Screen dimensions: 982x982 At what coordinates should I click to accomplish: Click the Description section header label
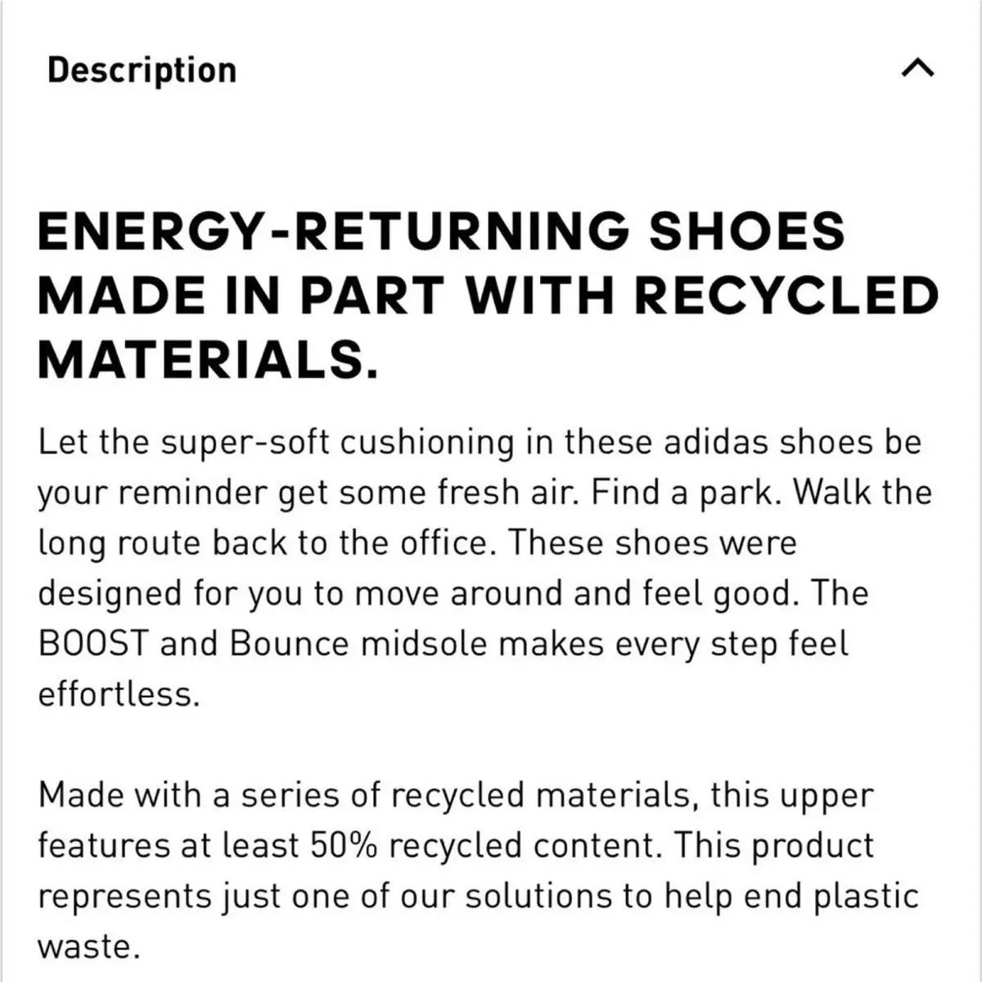142,70
